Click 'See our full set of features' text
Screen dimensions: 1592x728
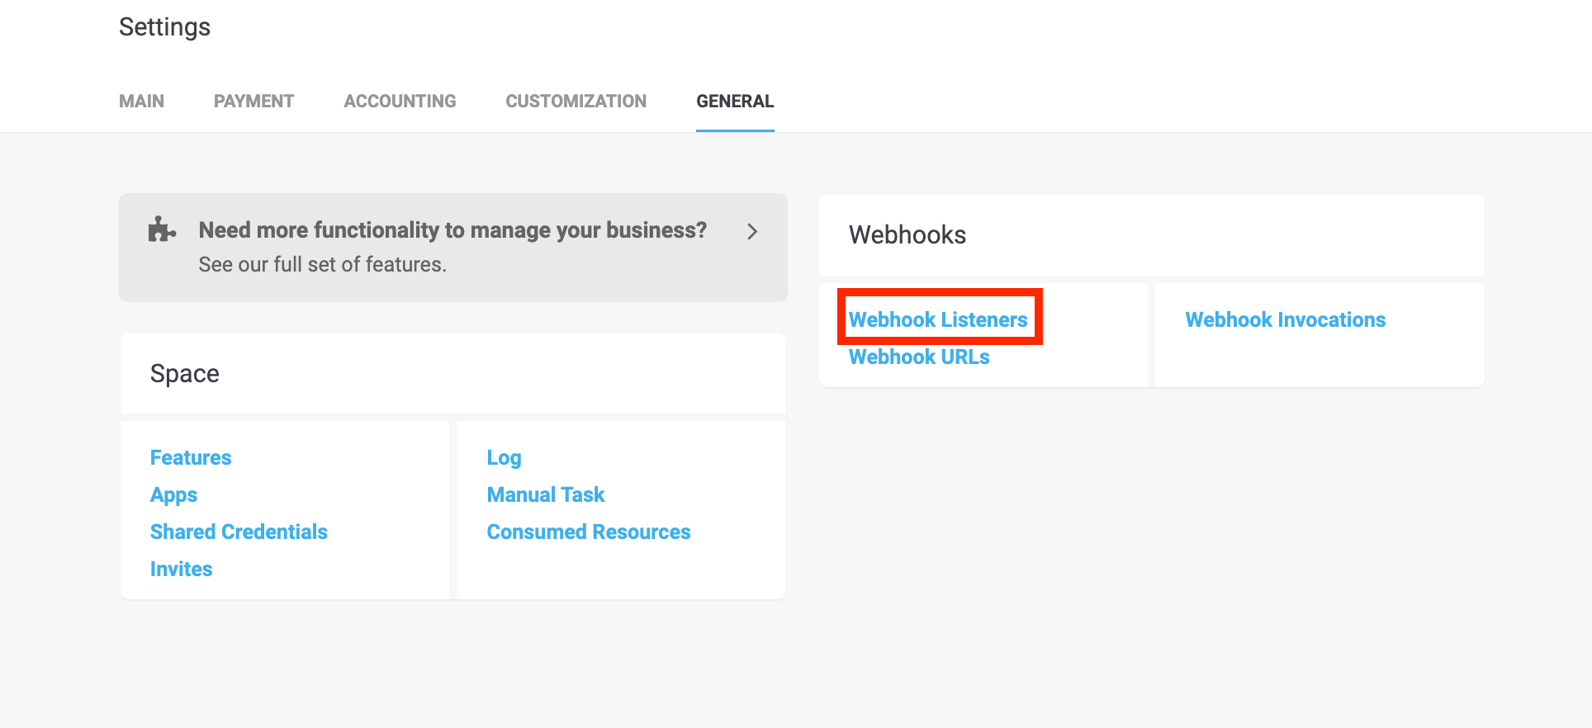point(322,264)
